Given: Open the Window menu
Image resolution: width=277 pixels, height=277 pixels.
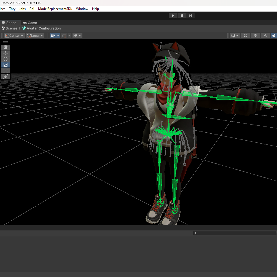Looking at the screenshot, I should tap(82, 9).
